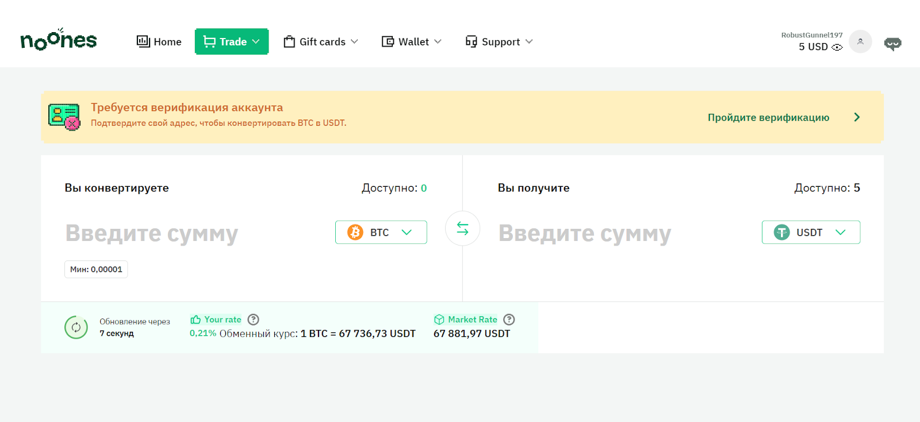The height and width of the screenshot is (422, 920).
Task: Swap conversion currencies button
Action: point(462,228)
